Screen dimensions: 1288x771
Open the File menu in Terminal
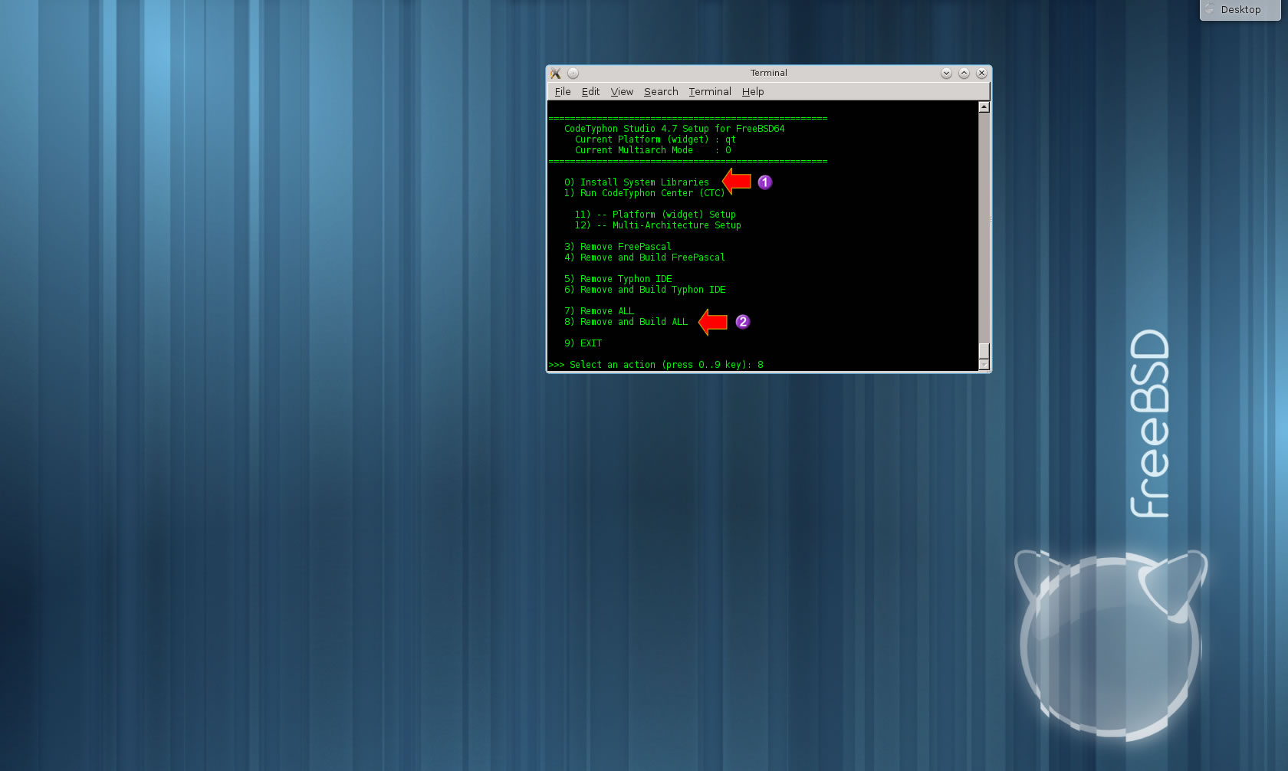coord(563,91)
